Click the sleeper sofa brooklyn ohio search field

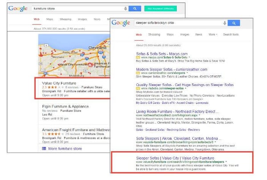181,23
